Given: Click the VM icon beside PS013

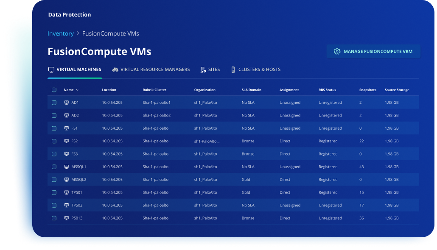Looking at the screenshot, I should click(x=66, y=218).
